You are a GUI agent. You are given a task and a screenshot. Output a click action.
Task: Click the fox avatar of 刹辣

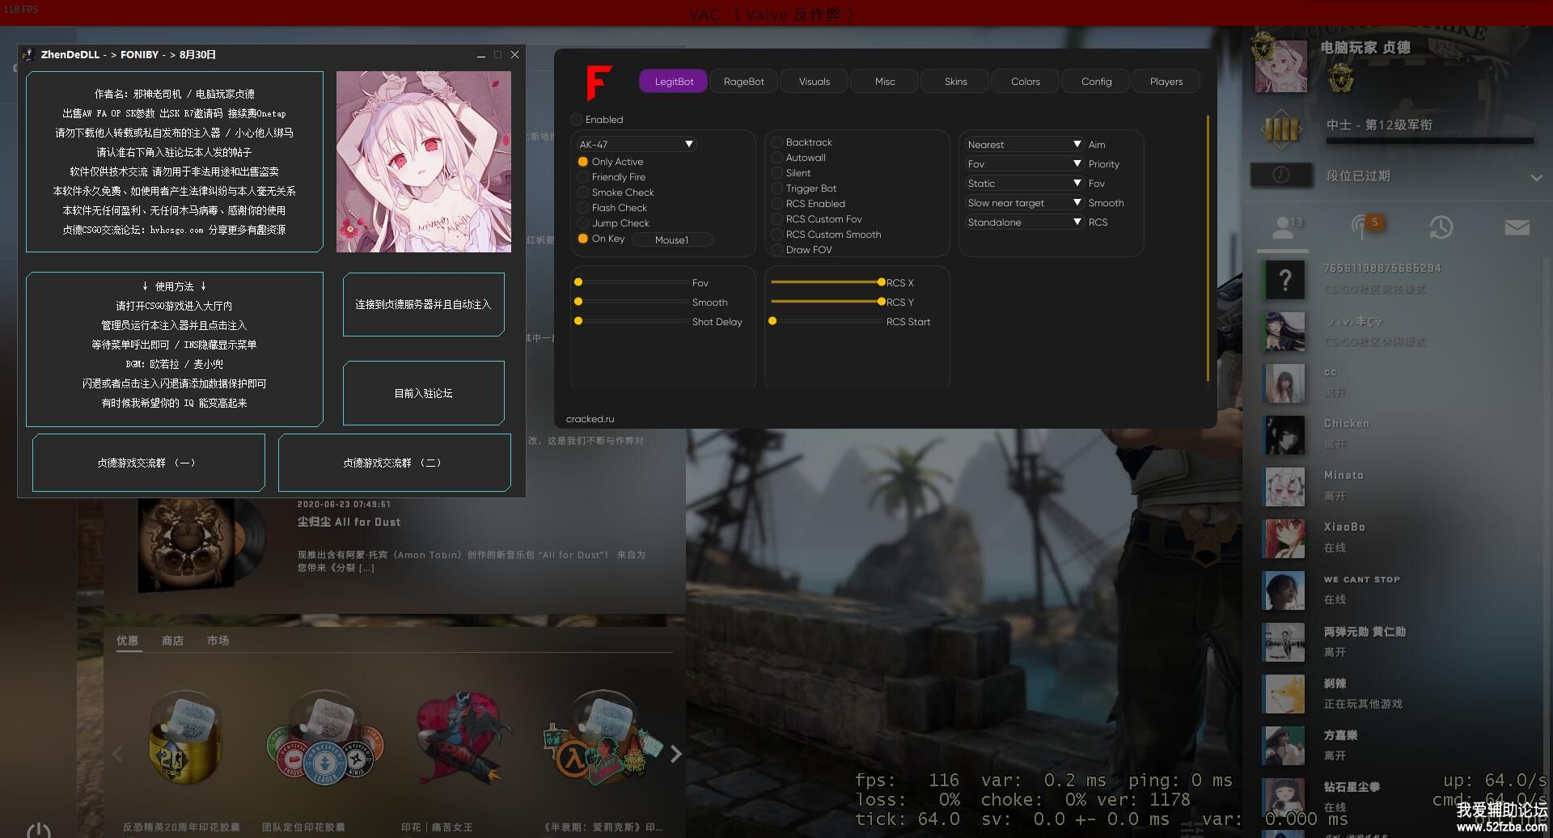(x=1284, y=694)
